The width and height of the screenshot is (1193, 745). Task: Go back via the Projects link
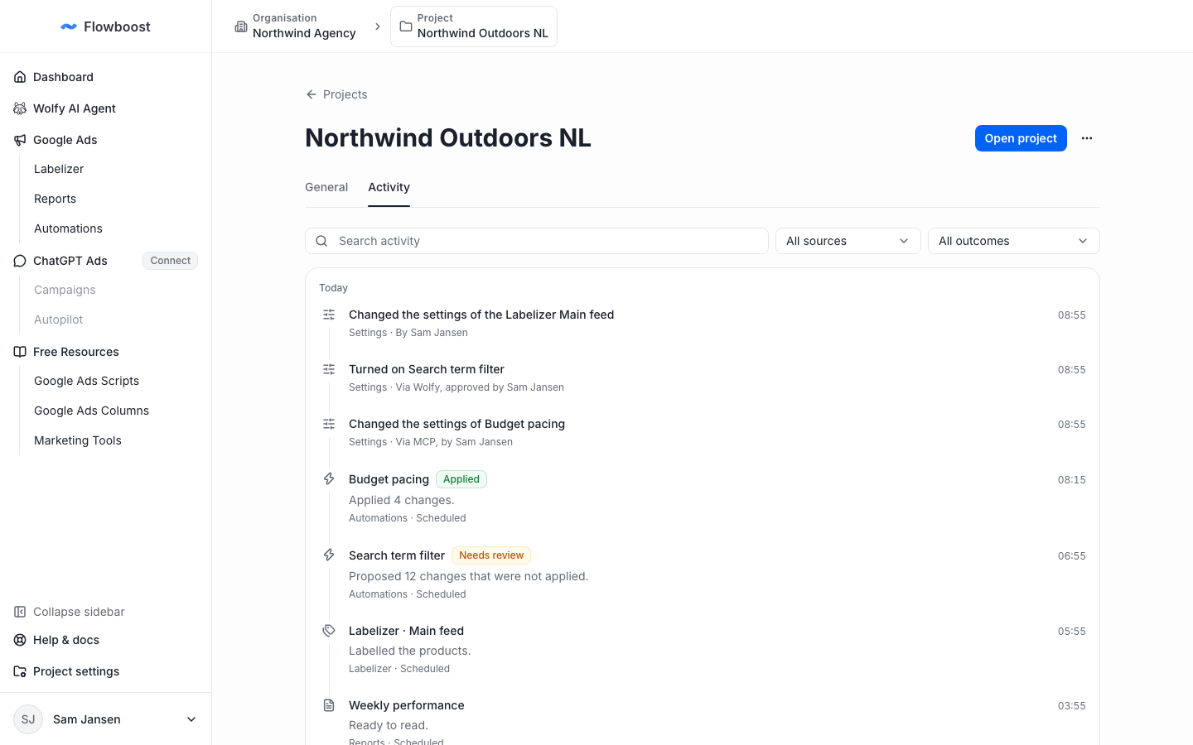pyautogui.click(x=345, y=94)
